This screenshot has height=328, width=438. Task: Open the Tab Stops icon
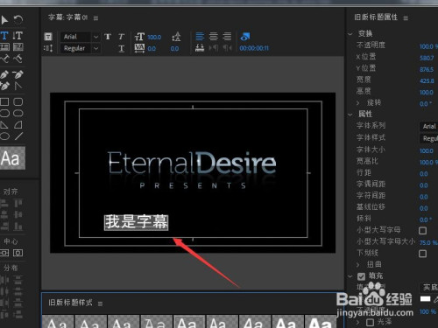pyautogui.click(x=200, y=48)
